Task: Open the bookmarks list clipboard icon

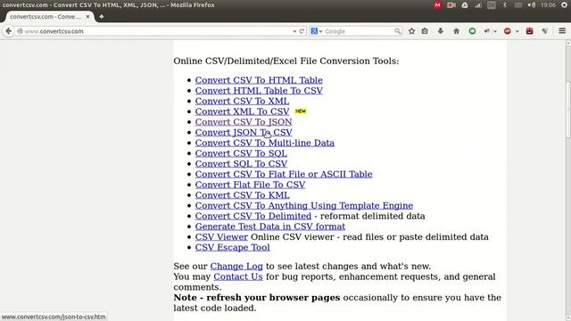Action: 425,31
